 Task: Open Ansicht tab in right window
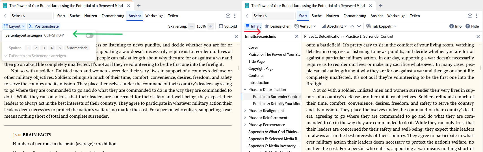(x=377, y=16)
